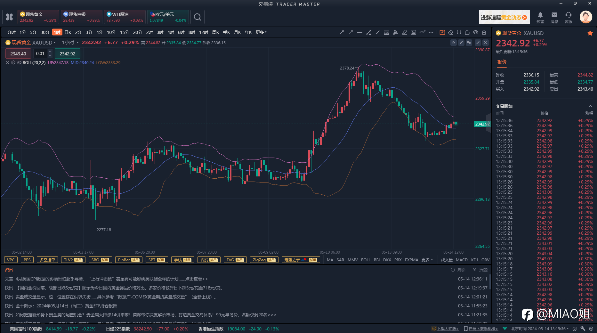The height and width of the screenshot is (333, 597).
Task: Select the trend projection line tool
Action: (x=422, y=32)
